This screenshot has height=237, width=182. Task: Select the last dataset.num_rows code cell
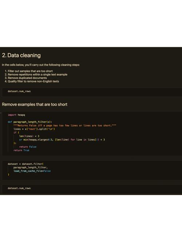click(x=92, y=189)
